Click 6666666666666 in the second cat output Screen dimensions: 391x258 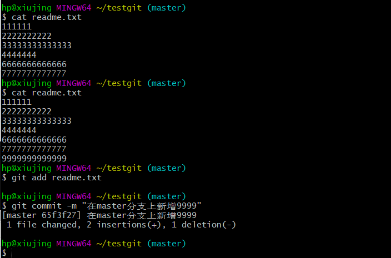(x=34, y=140)
